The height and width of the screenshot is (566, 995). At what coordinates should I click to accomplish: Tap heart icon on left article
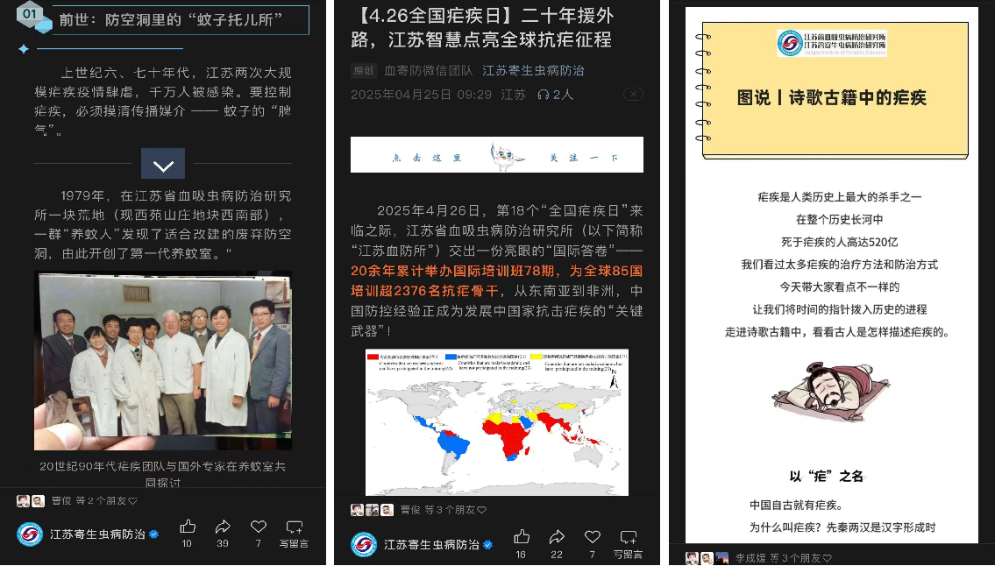[258, 527]
